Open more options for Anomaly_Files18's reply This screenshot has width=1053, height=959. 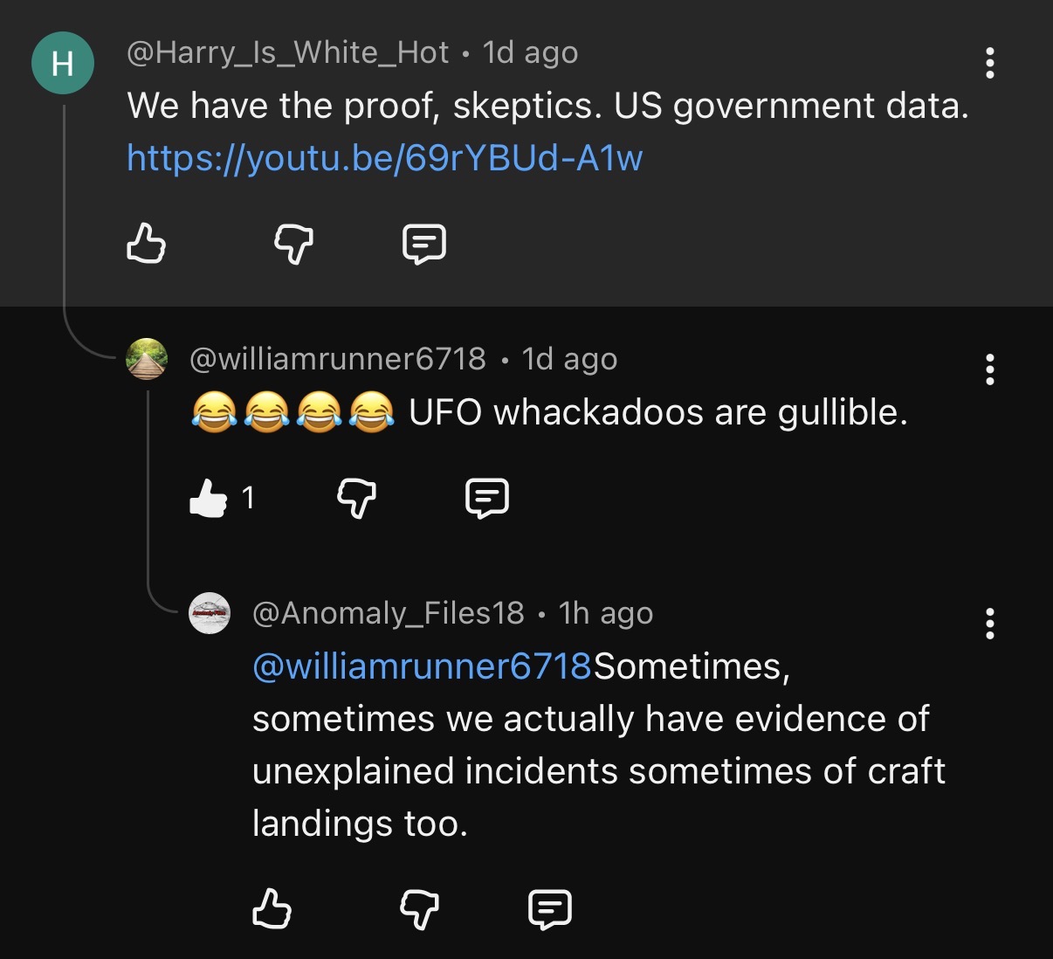(989, 624)
